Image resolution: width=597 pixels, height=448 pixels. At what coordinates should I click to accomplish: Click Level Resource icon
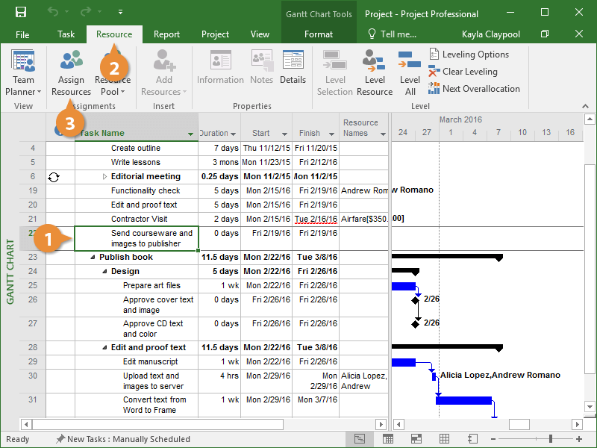[375, 73]
